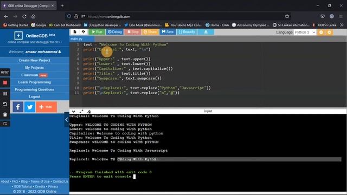
Task: Share on Facebook icon
Action: pos(18,107)
